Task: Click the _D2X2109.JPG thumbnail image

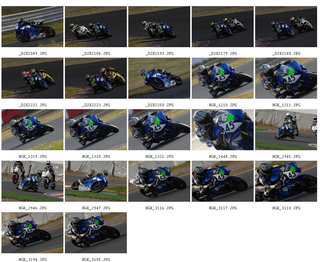Action: tap(159, 26)
